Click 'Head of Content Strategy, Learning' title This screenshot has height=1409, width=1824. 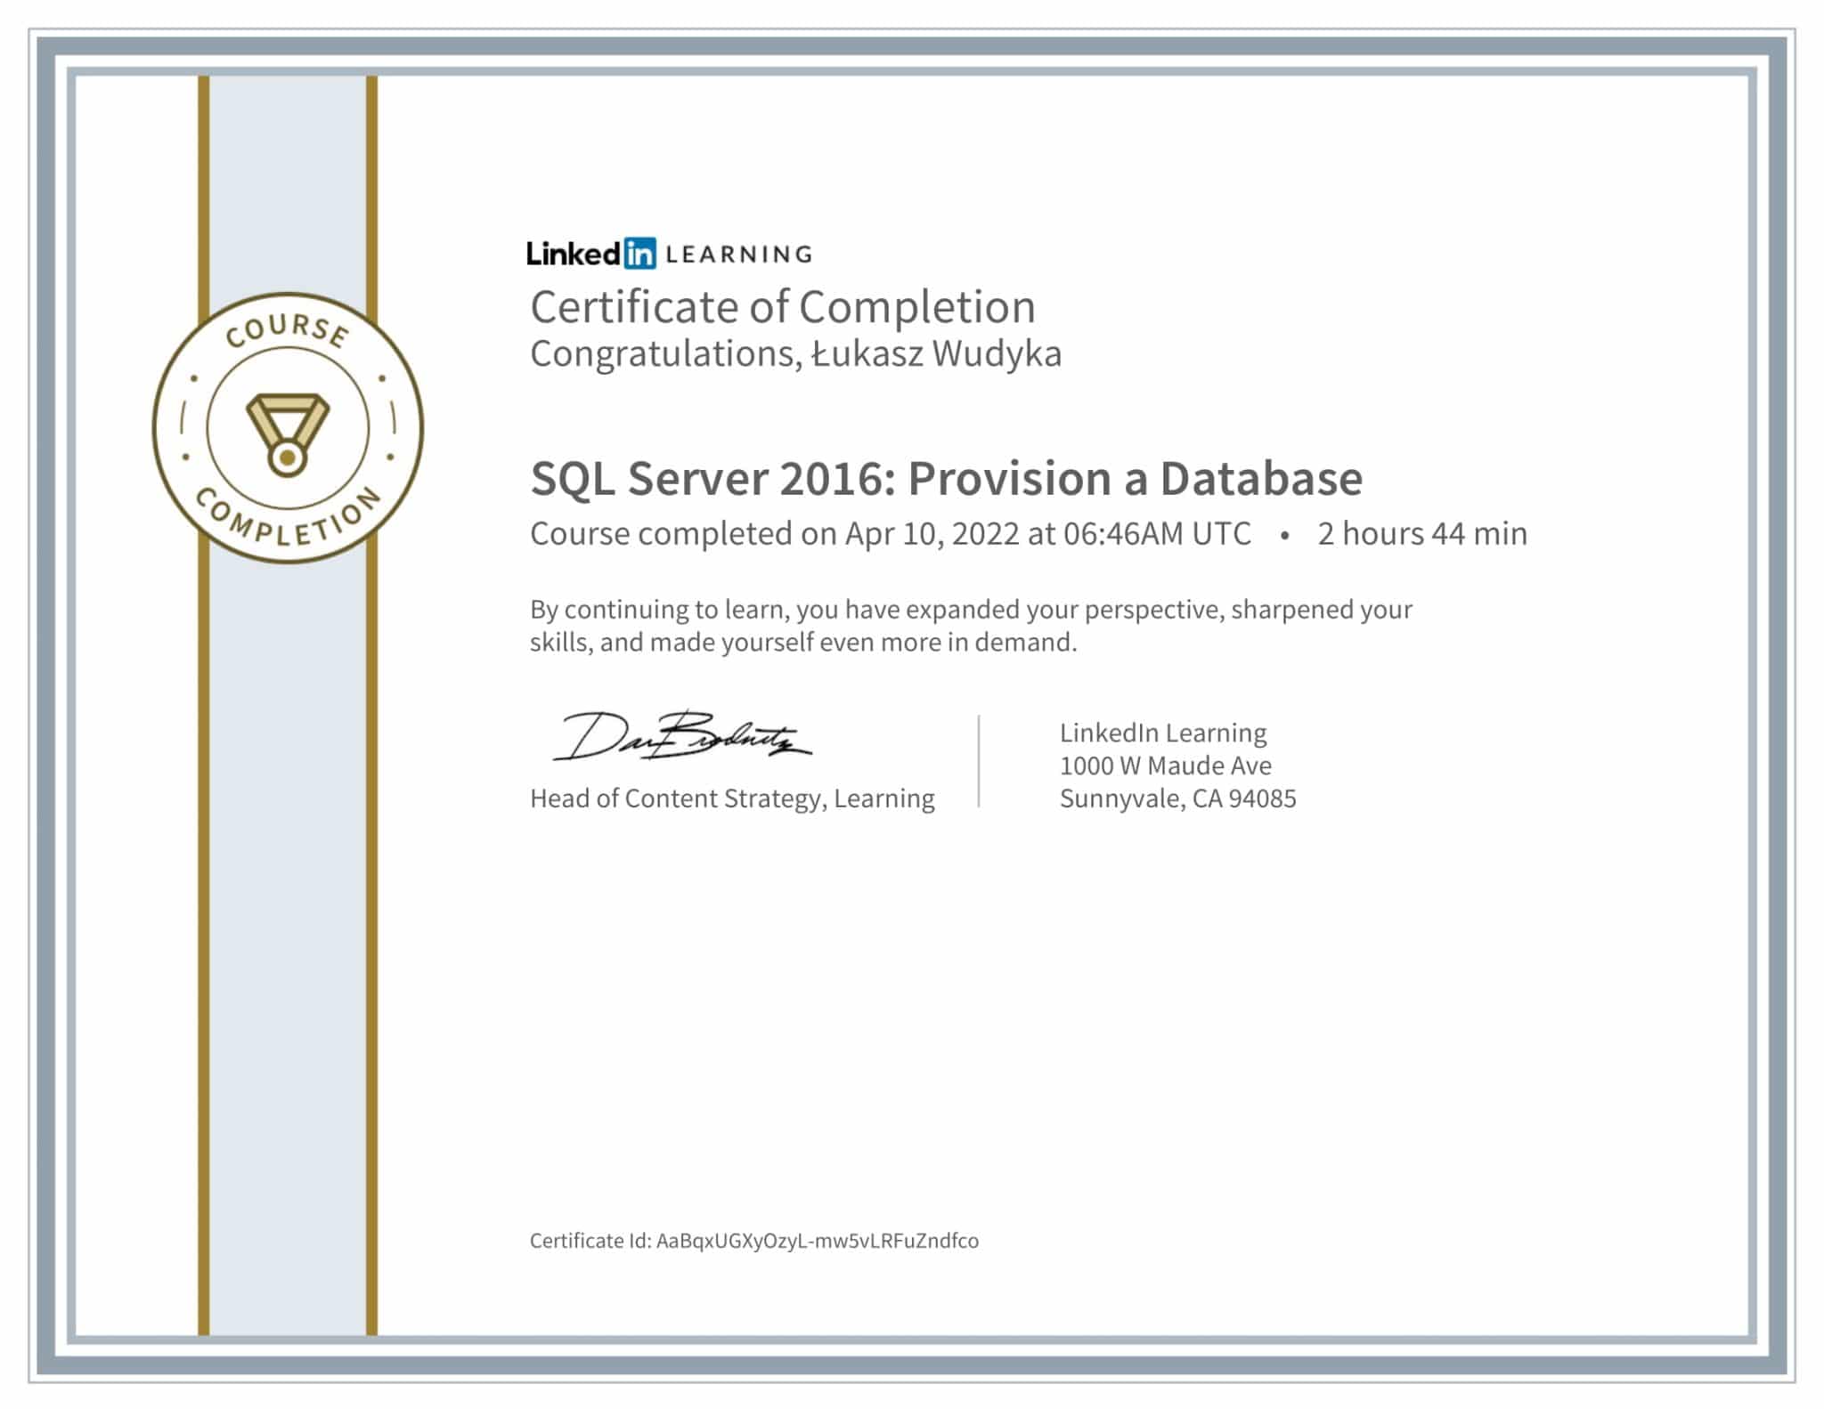click(x=732, y=799)
